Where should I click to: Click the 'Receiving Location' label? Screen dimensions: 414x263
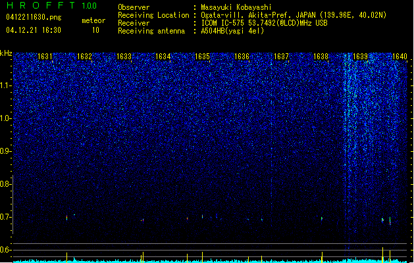click(x=153, y=15)
